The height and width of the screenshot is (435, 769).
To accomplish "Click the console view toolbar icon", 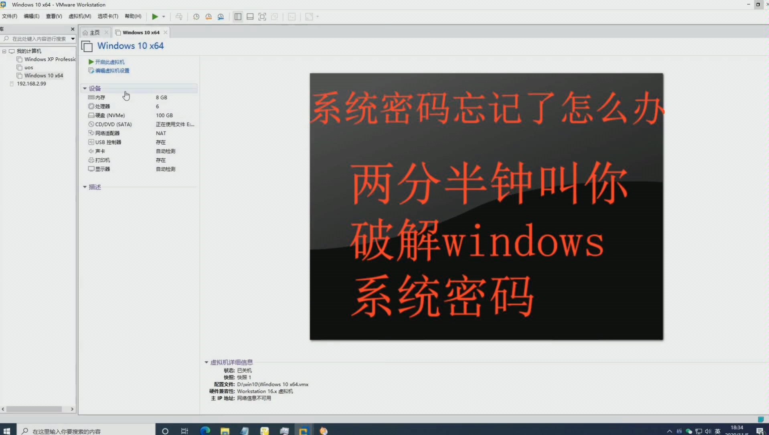I will click(x=292, y=16).
